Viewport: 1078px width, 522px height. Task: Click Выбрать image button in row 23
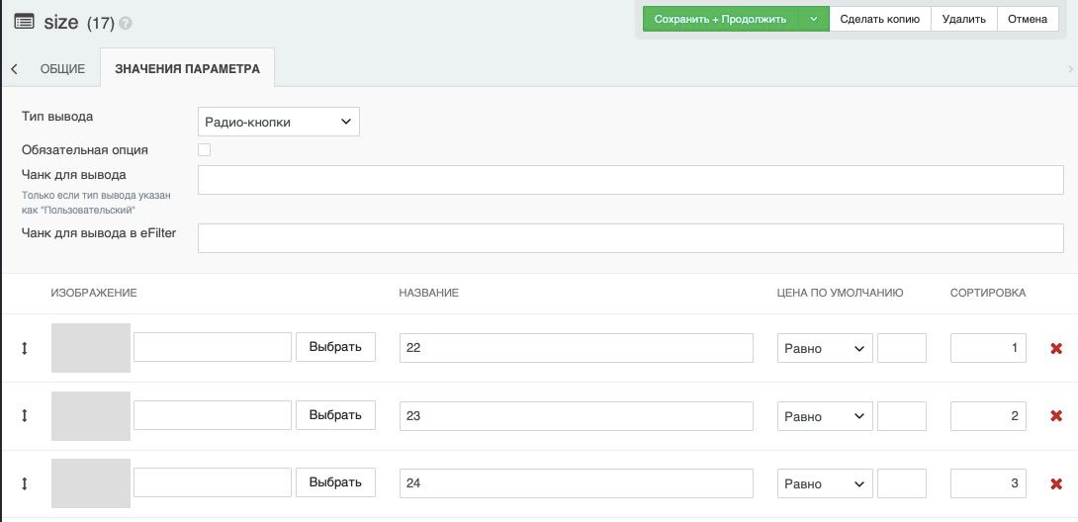click(x=335, y=415)
